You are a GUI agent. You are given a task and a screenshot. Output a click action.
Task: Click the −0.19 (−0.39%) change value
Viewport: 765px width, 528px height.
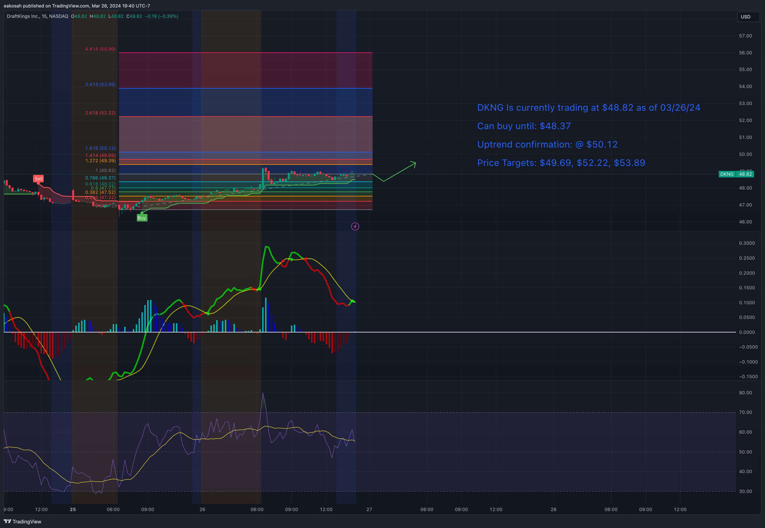(161, 16)
